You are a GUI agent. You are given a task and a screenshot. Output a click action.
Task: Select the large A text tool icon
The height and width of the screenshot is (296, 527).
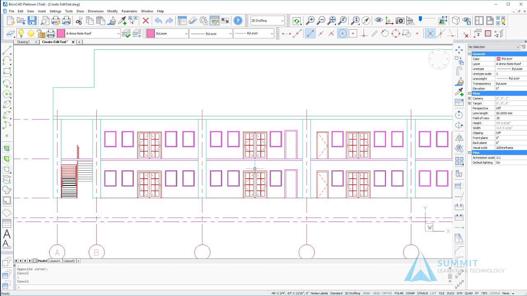pyautogui.click(x=7, y=234)
